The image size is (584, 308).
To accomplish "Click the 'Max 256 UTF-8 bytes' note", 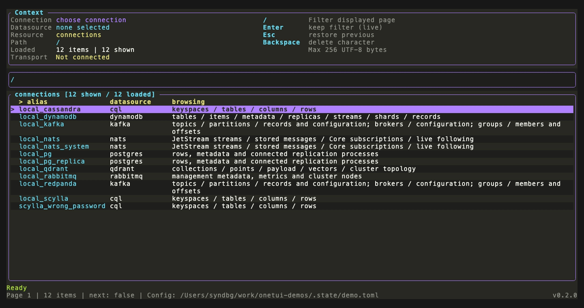I will click(348, 50).
